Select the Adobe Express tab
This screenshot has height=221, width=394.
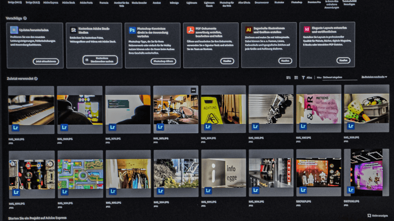pos(50,3)
